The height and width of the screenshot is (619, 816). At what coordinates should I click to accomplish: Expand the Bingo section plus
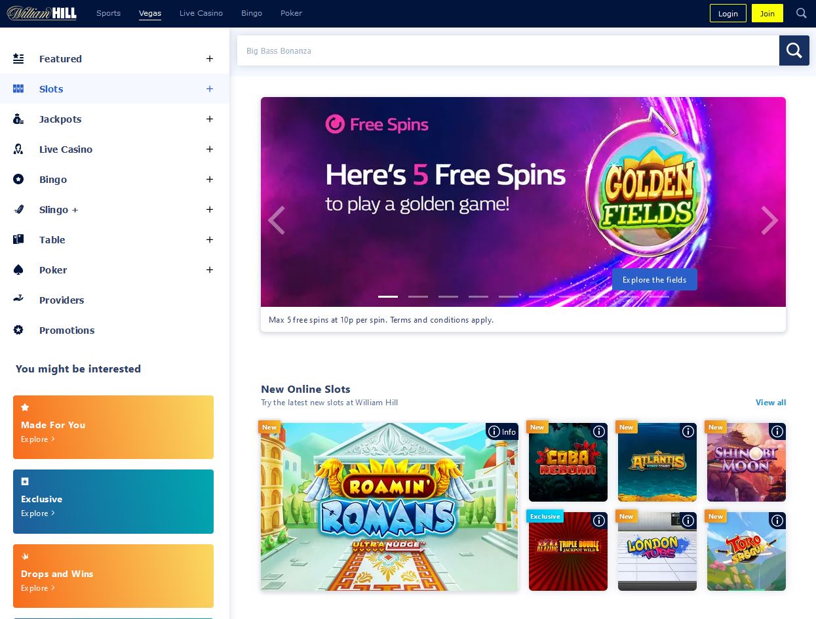tap(210, 180)
